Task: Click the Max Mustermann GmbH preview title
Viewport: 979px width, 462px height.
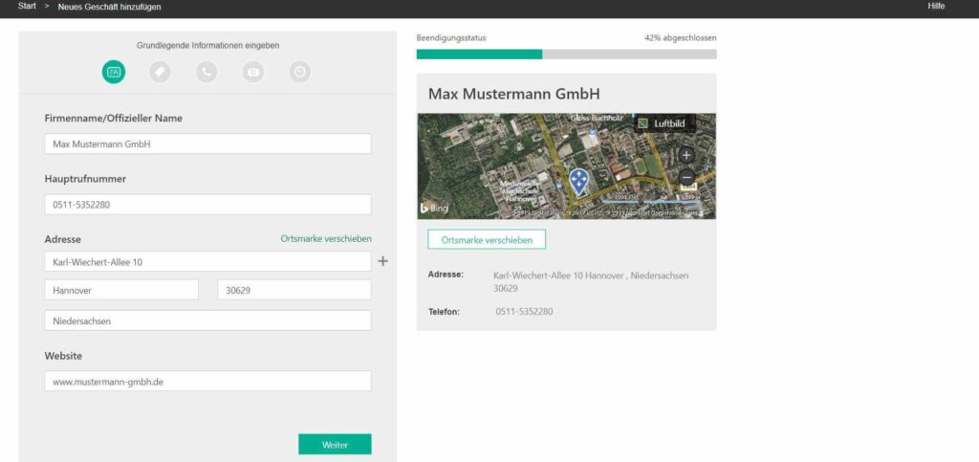Action: click(x=513, y=95)
